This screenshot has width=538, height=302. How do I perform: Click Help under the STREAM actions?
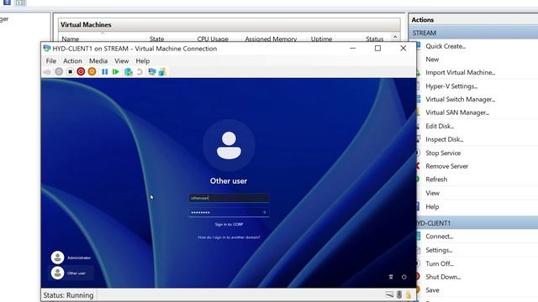click(432, 207)
